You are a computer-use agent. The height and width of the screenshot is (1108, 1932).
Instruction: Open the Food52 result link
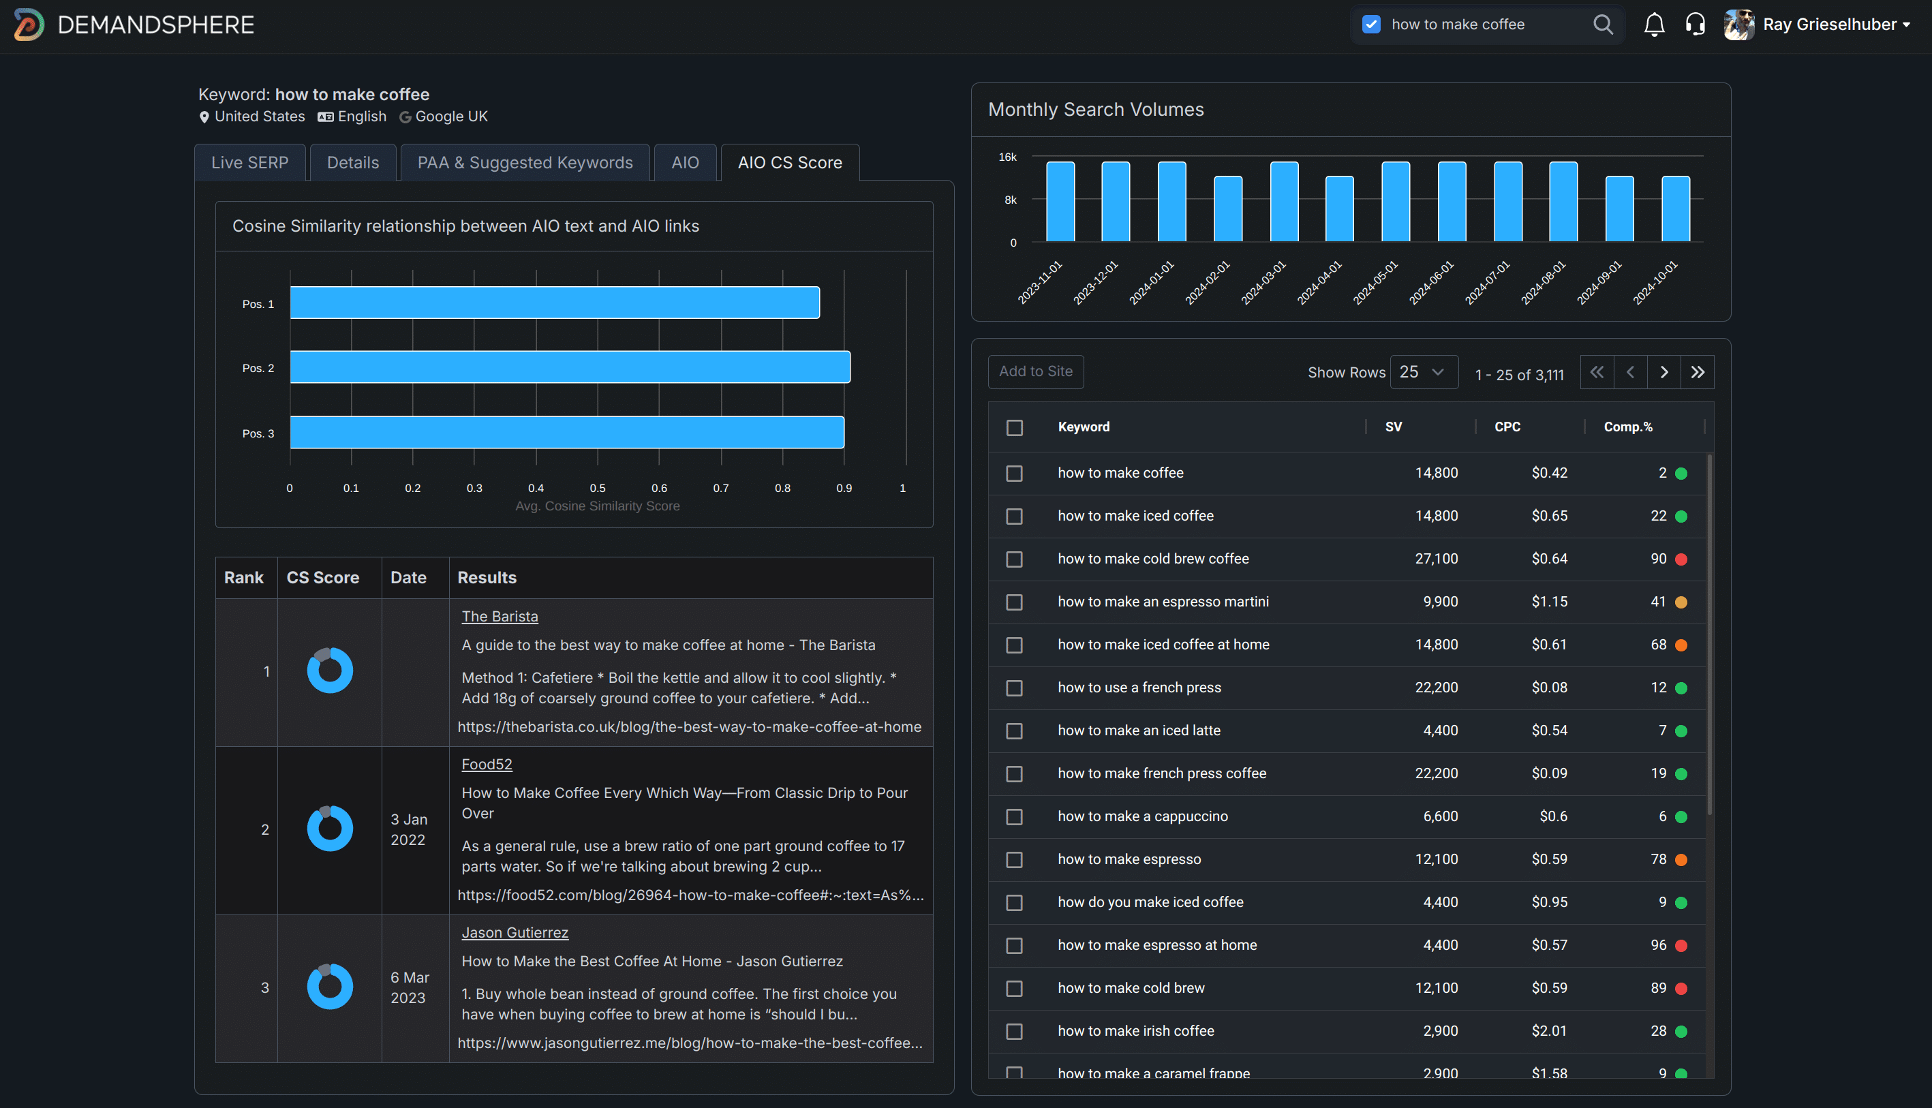click(x=486, y=765)
